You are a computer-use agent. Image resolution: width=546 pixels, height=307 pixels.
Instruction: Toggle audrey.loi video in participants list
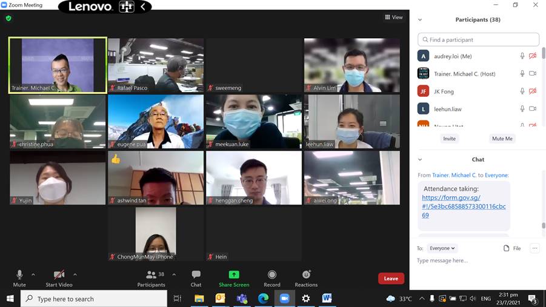(x=533, y=56)
